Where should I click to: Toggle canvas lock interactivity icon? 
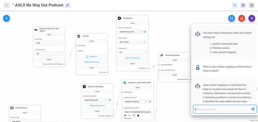(138, 116)
